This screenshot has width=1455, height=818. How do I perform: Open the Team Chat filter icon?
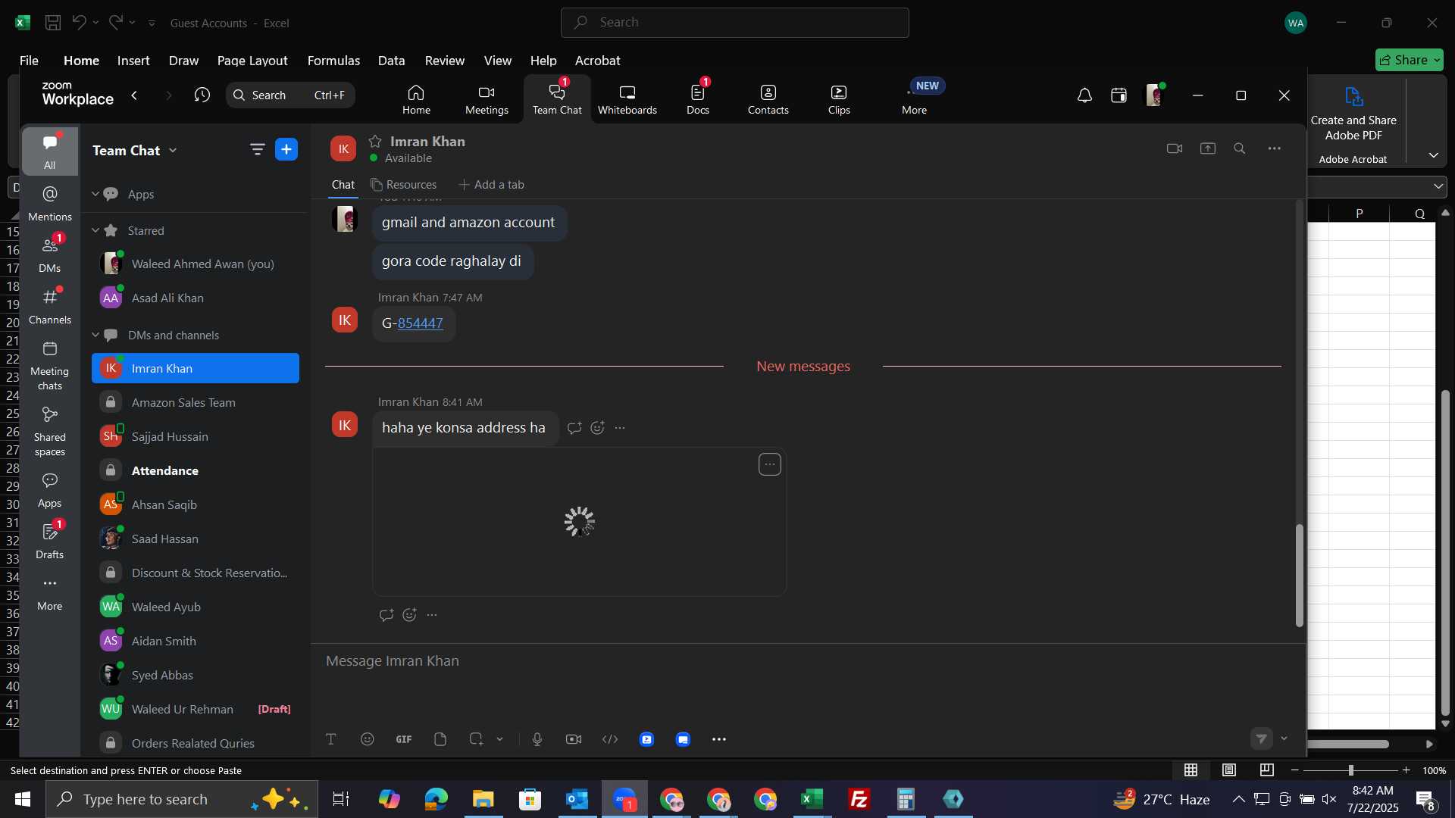(257, 150)
